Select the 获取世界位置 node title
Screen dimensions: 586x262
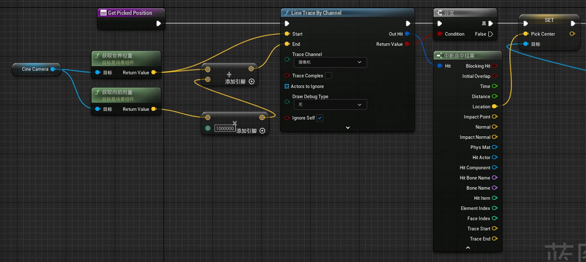pos(117,56)
